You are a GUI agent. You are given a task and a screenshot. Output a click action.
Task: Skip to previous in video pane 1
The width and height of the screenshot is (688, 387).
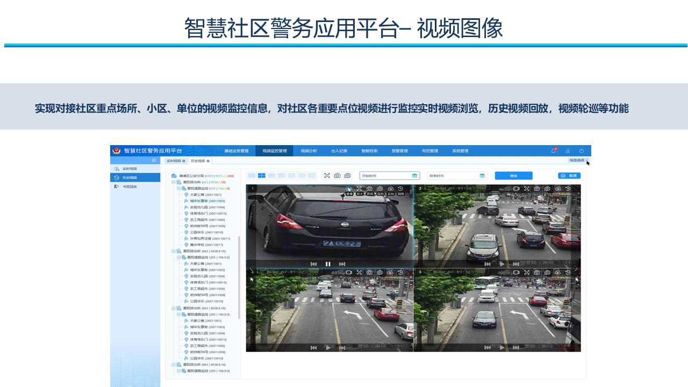point(314,264)
